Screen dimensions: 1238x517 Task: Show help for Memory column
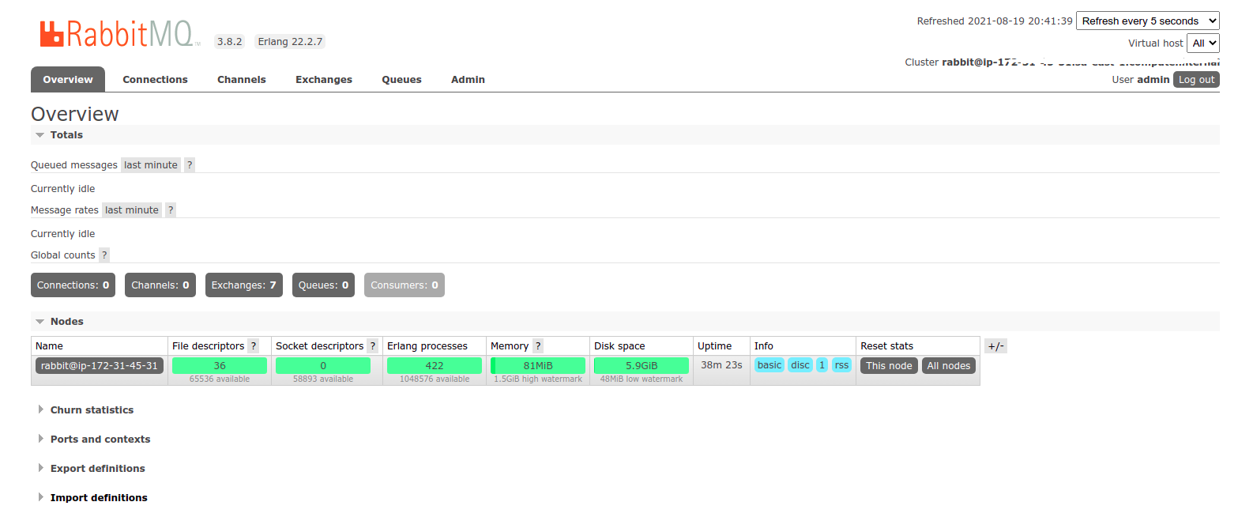tap(538, 346)
